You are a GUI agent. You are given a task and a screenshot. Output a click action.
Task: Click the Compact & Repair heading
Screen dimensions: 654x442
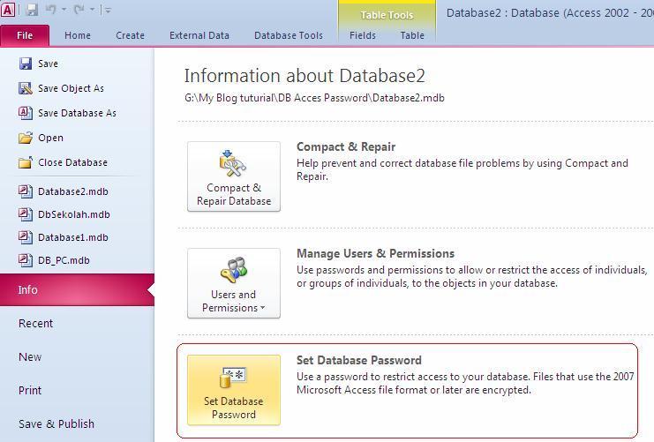(x=346, y=146)
